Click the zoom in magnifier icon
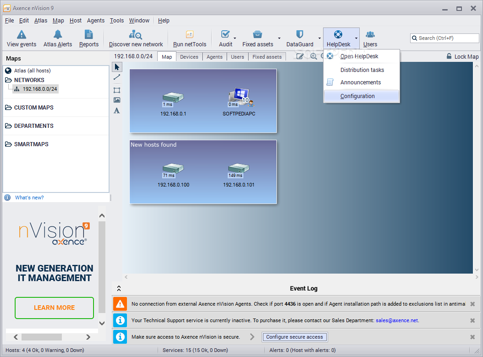The height and width of the screenshot is (357, 483). (x=313, y=56)
